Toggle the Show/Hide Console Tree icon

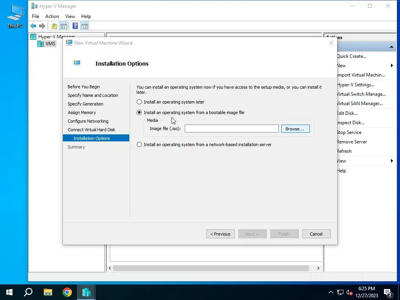(x=64, y=26)
